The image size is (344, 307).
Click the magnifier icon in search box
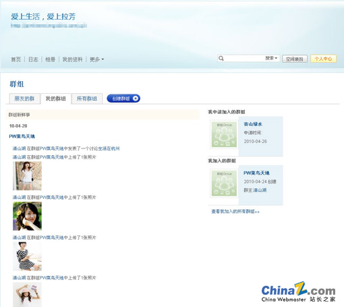tap(221, 59)
